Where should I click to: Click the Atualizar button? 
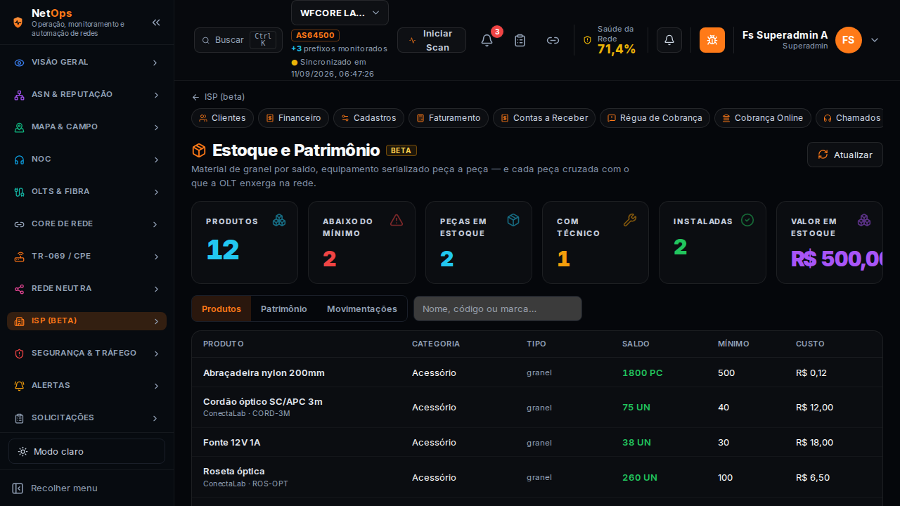coord(845,155)
